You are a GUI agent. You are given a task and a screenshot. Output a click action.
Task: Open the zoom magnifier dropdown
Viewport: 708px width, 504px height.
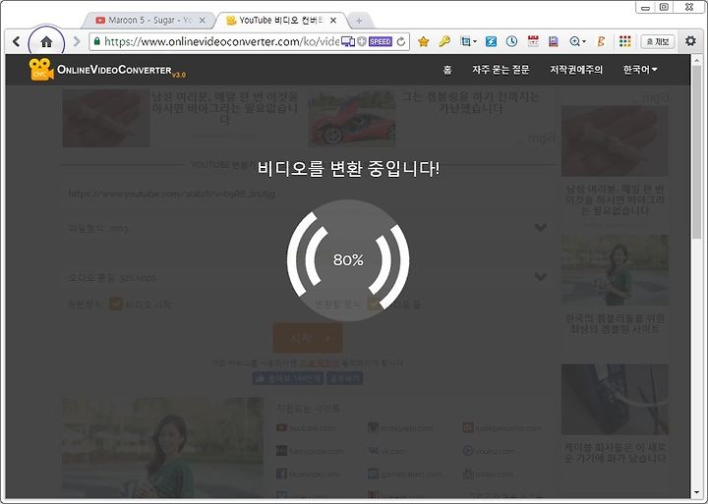click(577, 41)
